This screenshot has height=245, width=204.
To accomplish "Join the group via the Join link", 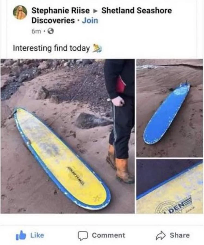I will pos(90,21).
